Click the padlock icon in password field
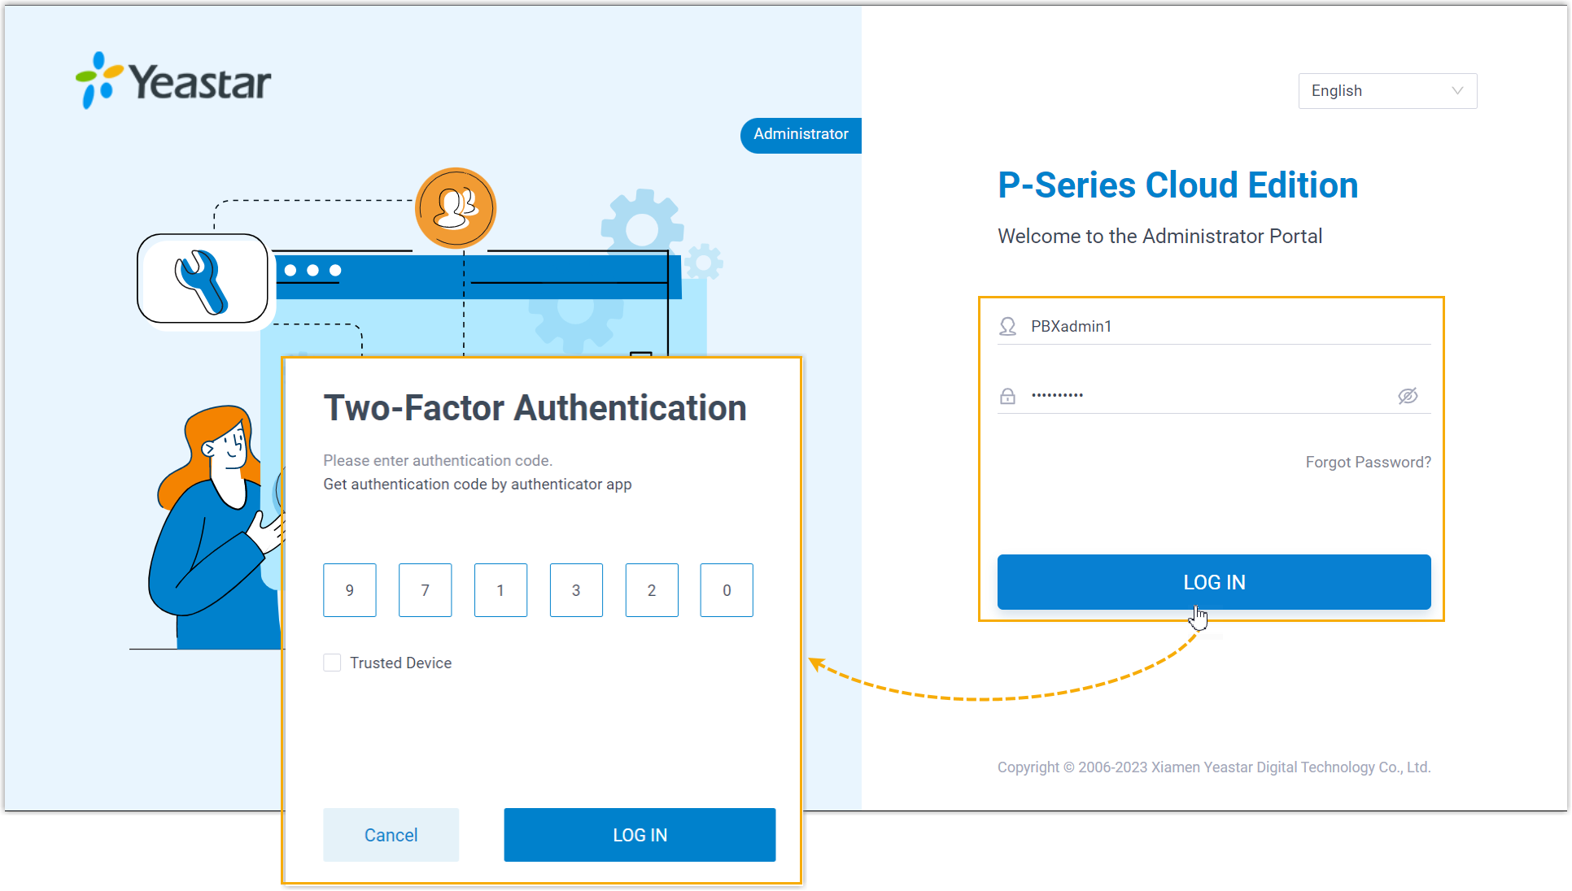Viewport: 1572px width, 891px height. pos(1007,396)
